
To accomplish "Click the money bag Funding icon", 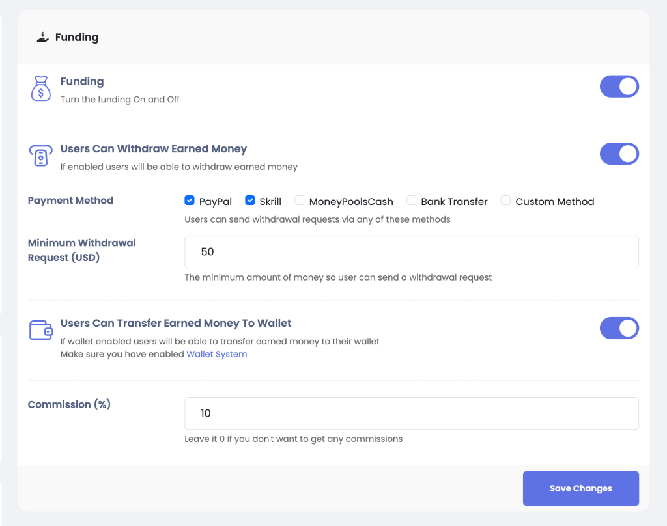I will click(x=41, y=89).
